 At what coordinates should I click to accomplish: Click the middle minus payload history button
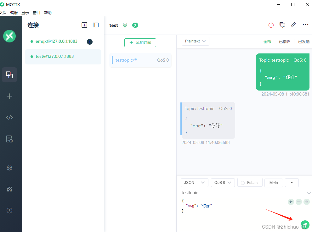point(299,202)
